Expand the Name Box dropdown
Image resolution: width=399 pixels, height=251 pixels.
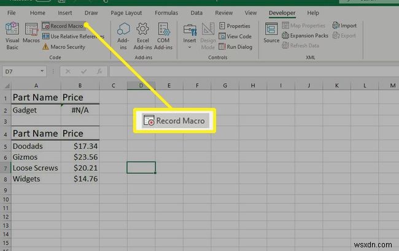tap(42, 71)
